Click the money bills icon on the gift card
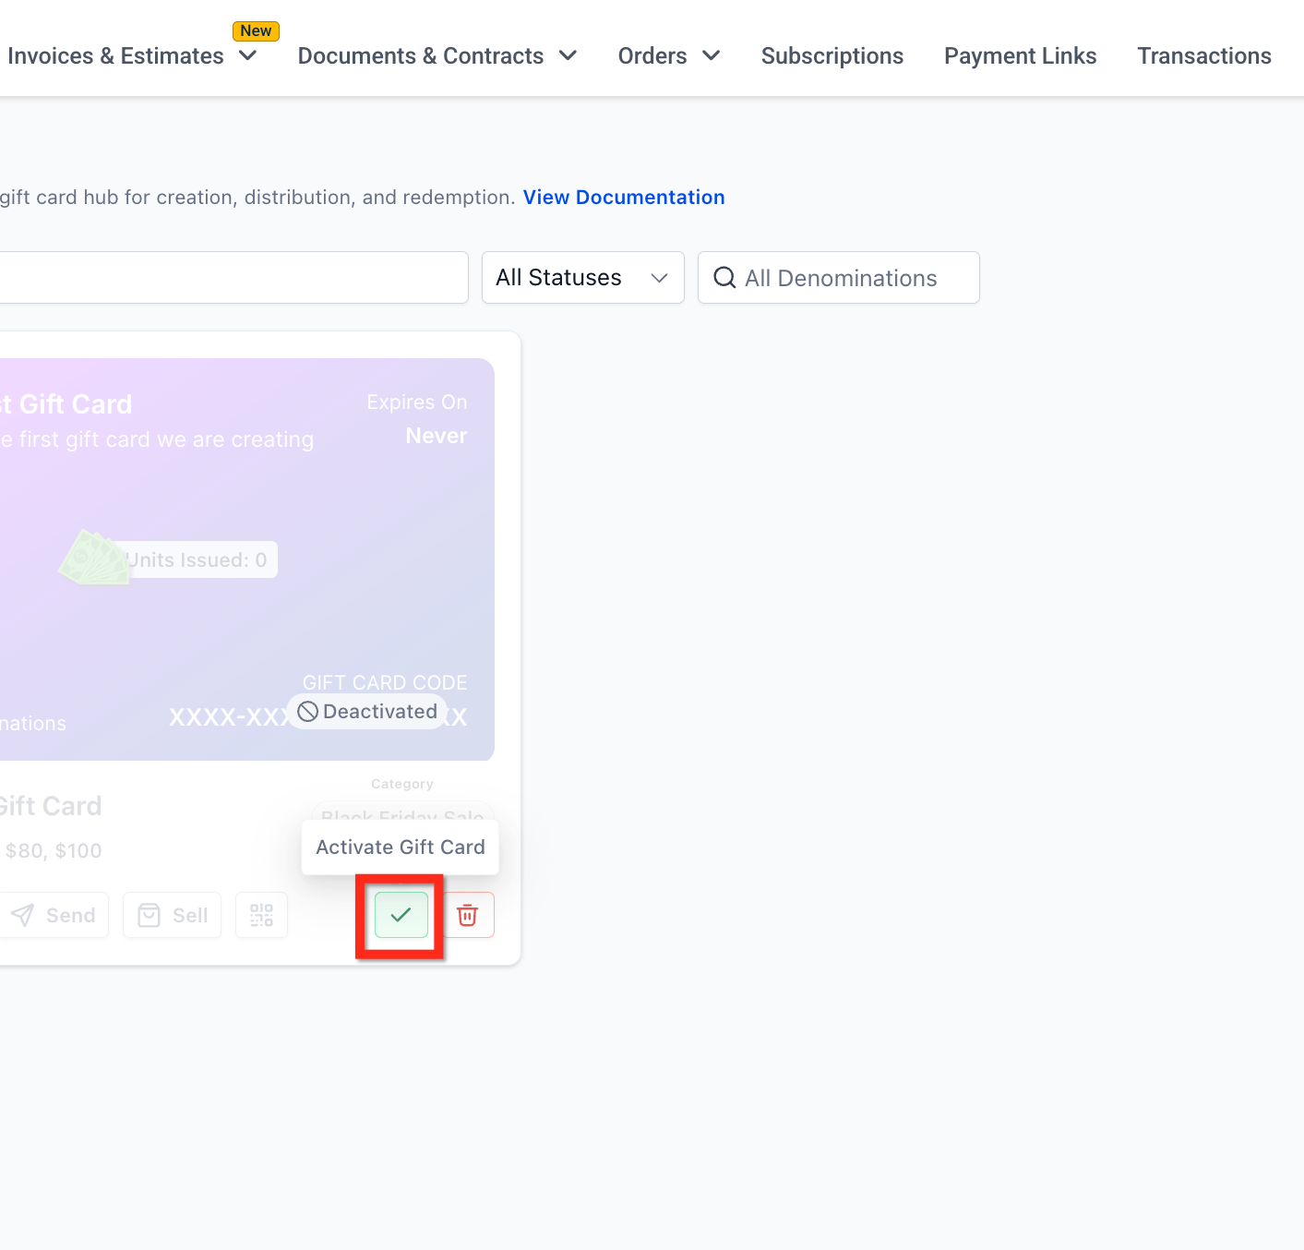 point(94,558)
